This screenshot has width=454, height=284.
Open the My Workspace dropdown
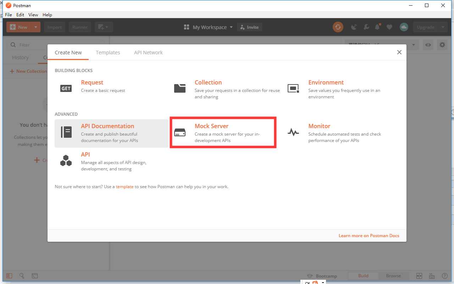coord(209,27)
